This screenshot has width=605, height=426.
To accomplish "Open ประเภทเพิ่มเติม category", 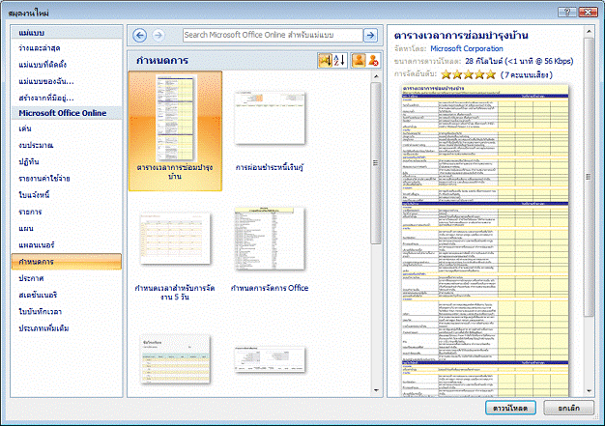I will (43, 328).
